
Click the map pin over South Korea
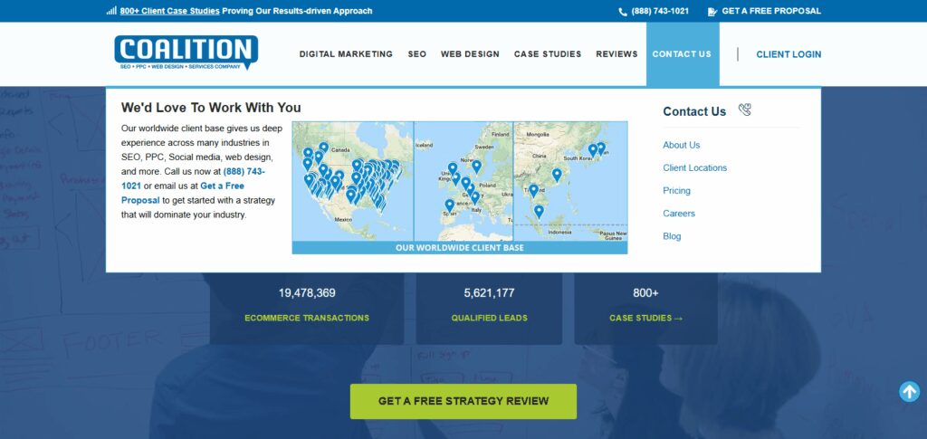click(x=592, y=150)
